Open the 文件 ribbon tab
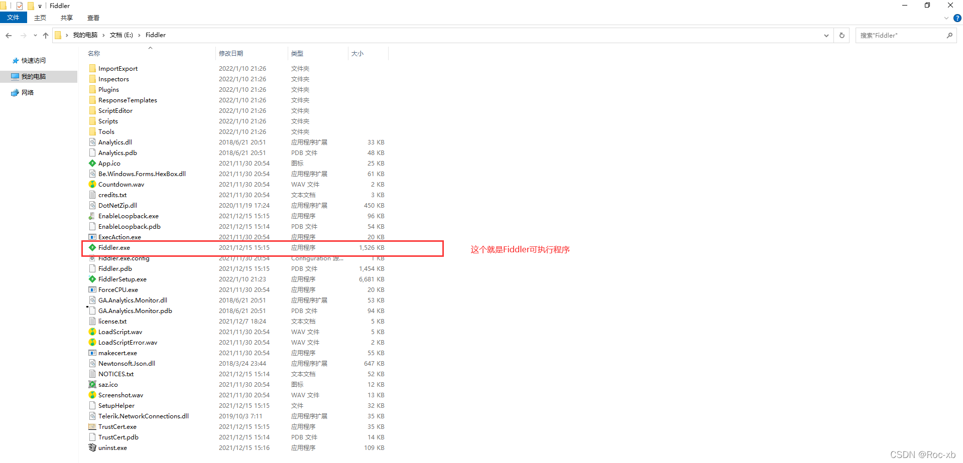The height and width of the screenshot is (463, 963). 14,18
